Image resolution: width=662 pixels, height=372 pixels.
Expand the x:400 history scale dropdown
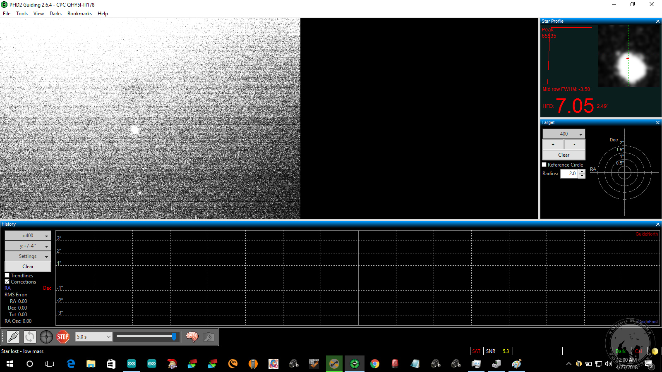click(x=28, y=236)
